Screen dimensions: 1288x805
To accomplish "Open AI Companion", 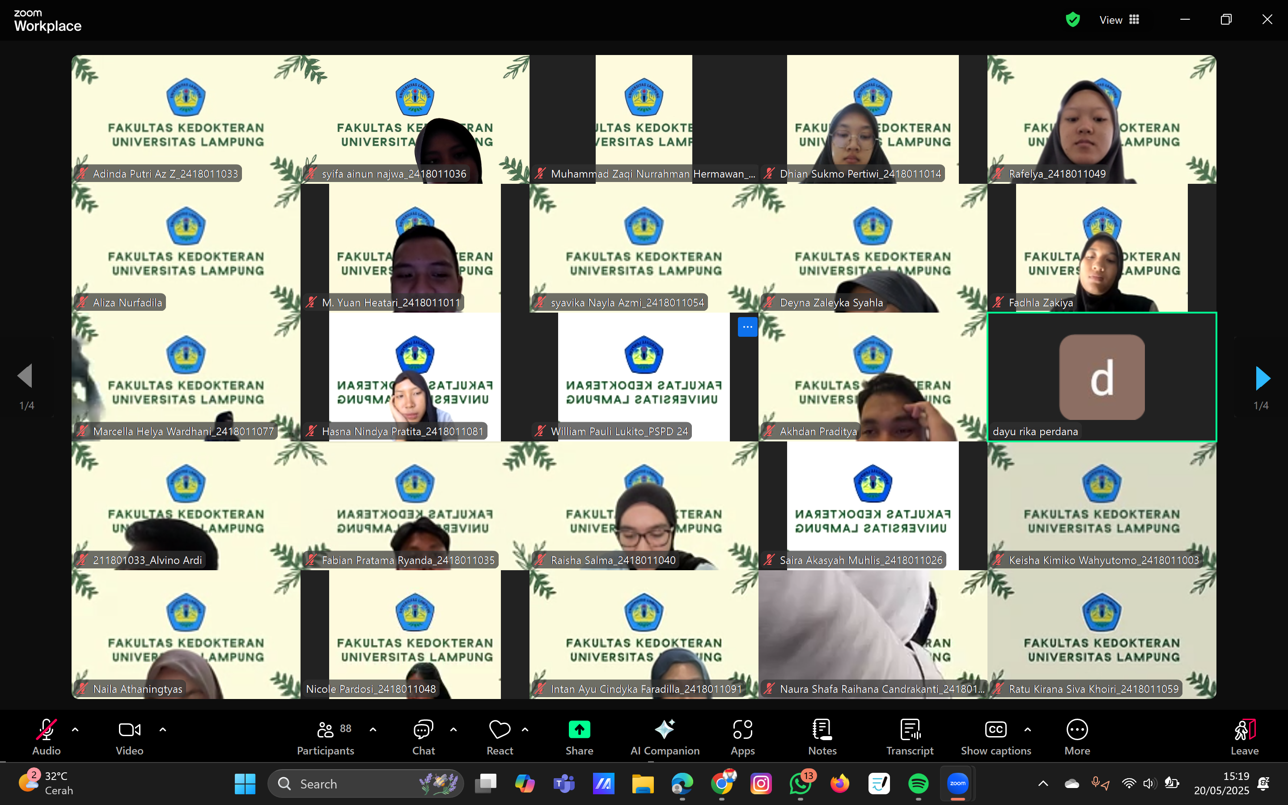I will click(x=665, y=737).
